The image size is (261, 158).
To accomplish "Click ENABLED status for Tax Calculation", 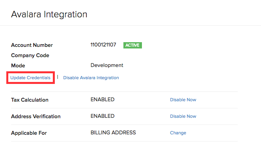I will [x=103, y=99].
